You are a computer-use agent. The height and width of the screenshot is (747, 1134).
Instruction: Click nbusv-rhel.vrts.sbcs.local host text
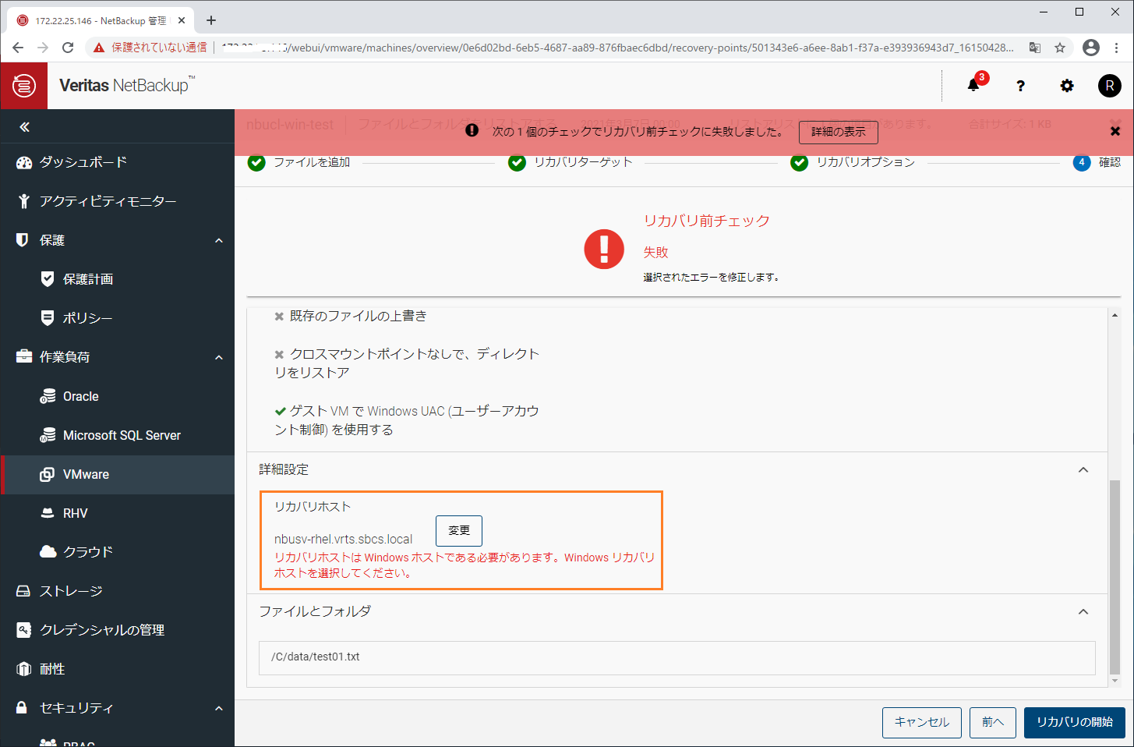pyautogui.click(x=344, y=539)
